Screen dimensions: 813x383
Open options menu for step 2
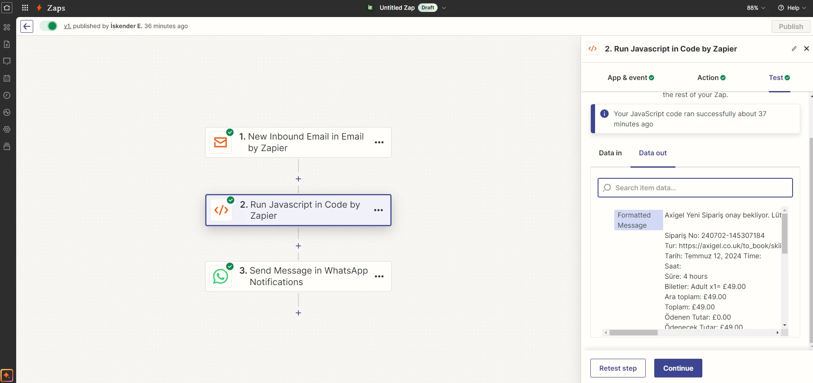coord(378,210)
